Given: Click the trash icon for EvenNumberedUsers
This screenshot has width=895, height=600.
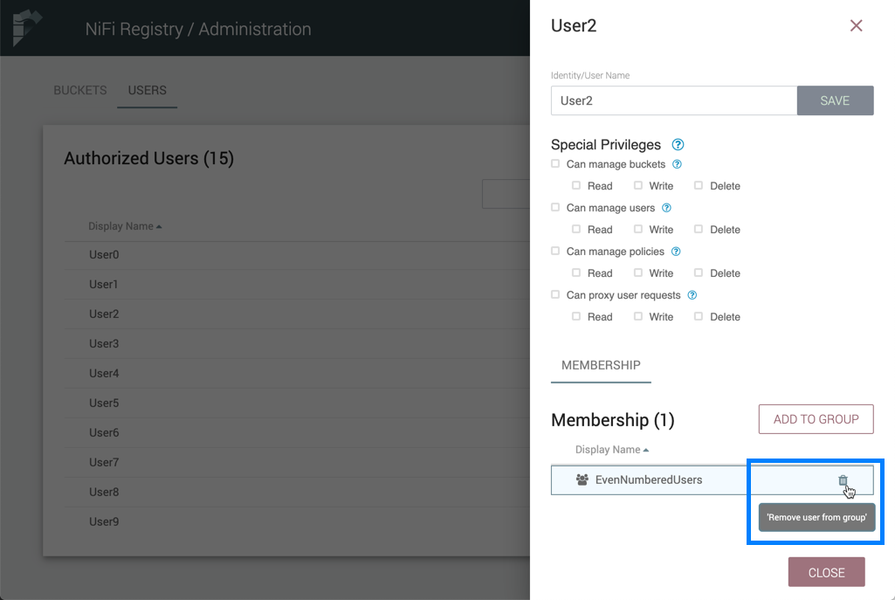Looking at the screenshot, I should coord(843,479).
